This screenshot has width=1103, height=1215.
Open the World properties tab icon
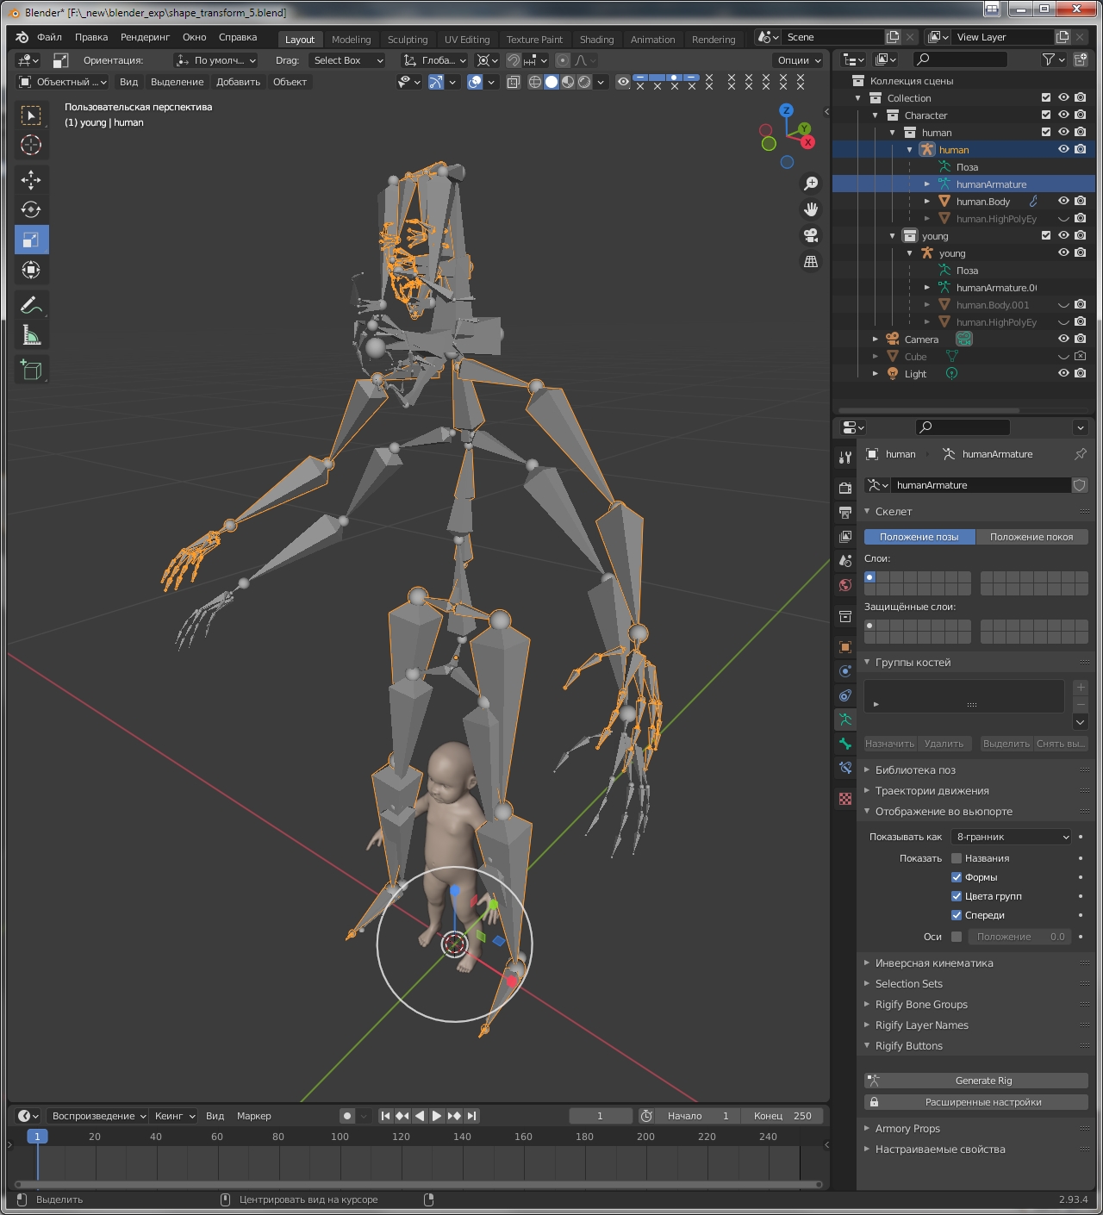pos(845,585)
